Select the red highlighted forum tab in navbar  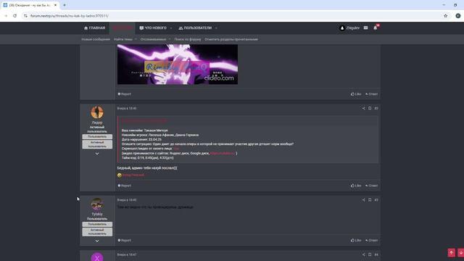tap(123, 28)
